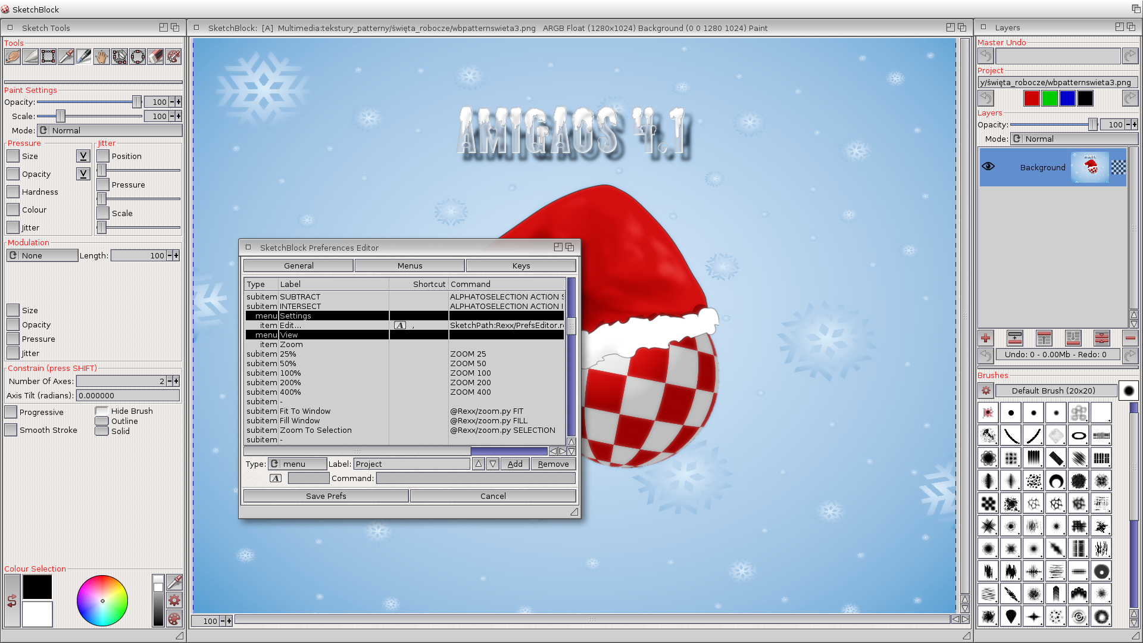Open the colour palette icon

pyautogui.click(x=174, y=619)
